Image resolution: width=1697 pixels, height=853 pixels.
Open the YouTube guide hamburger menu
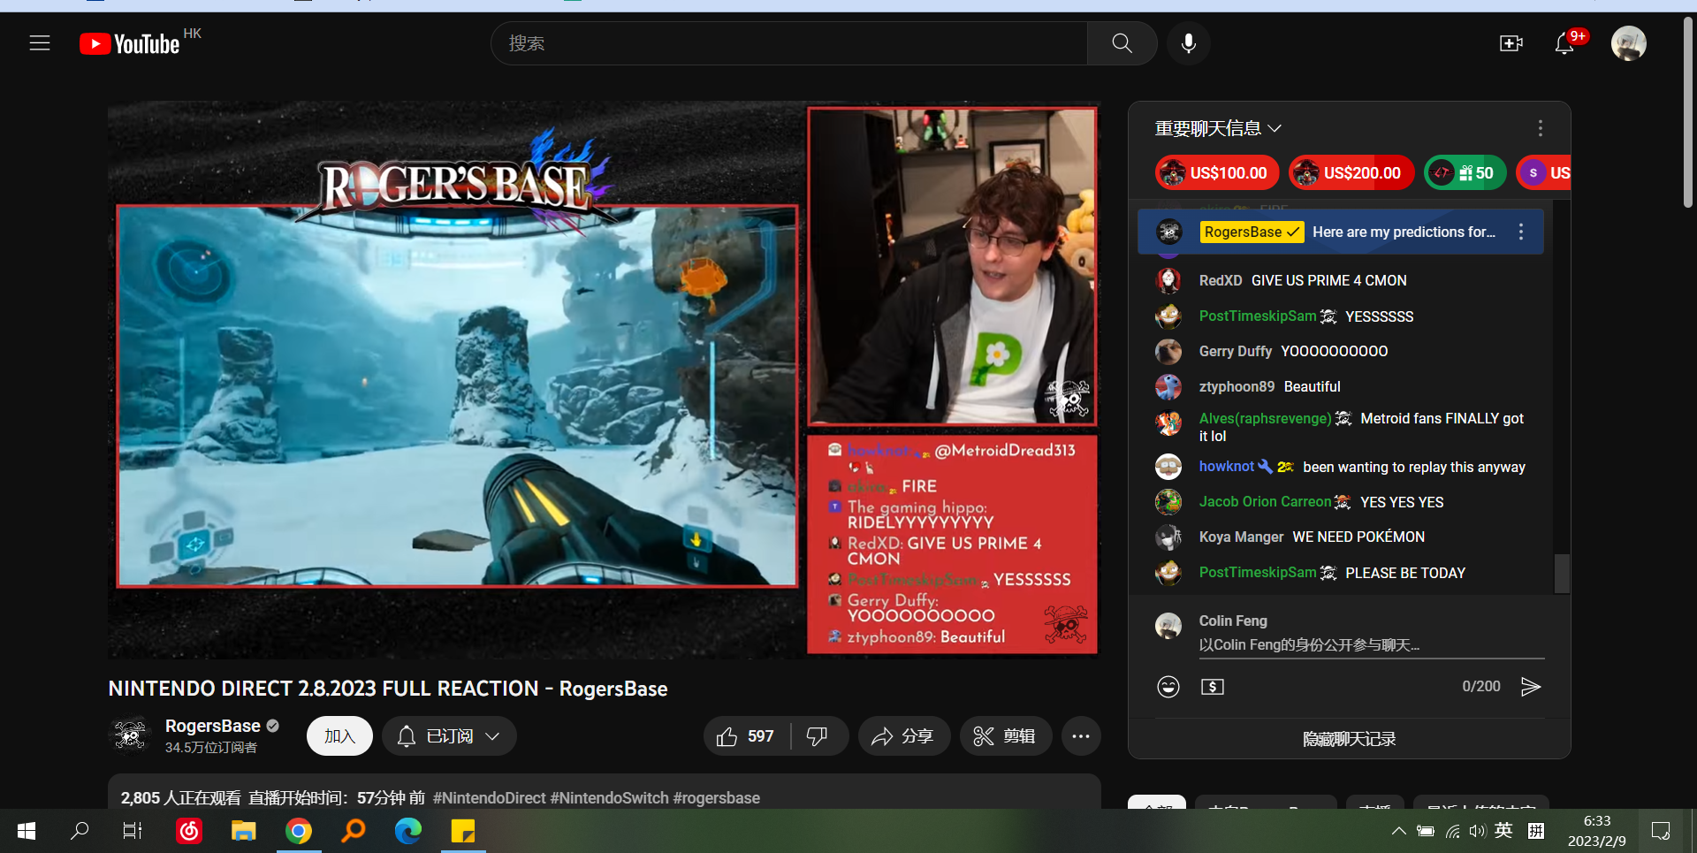[x=40, y=43]
